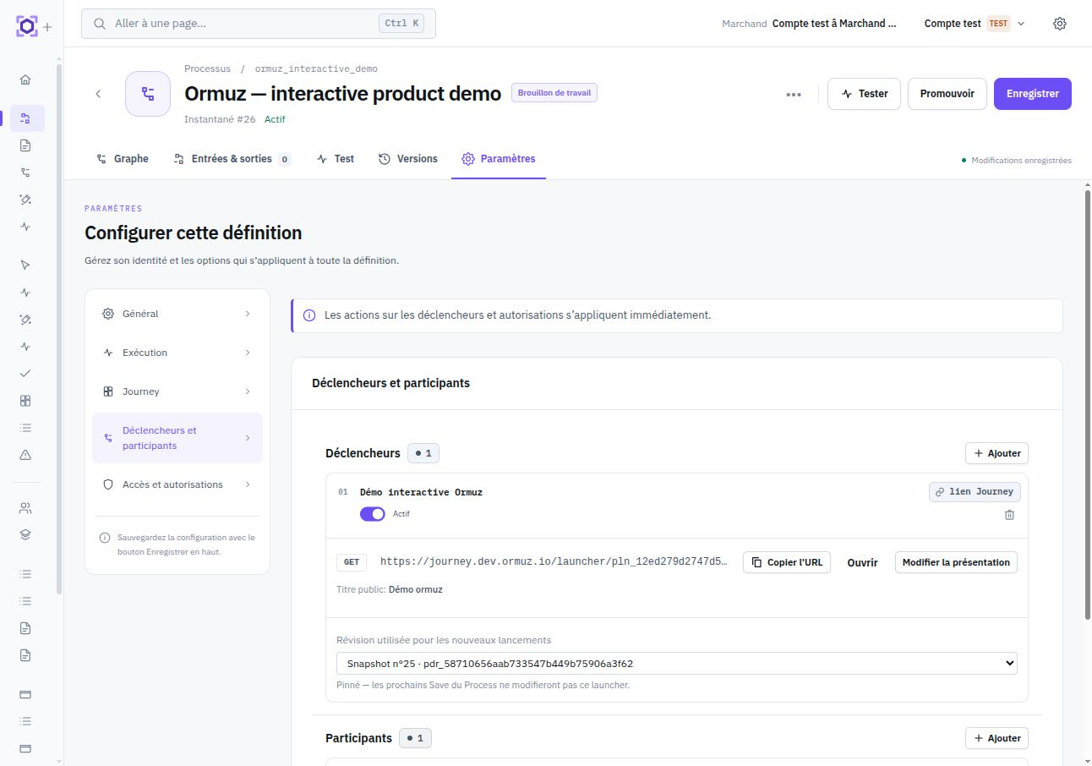The height and width of the screenshot is (766, 1092).
Task: Click the plus icon beside the Ormuz logo
Action: click(47, 27)
